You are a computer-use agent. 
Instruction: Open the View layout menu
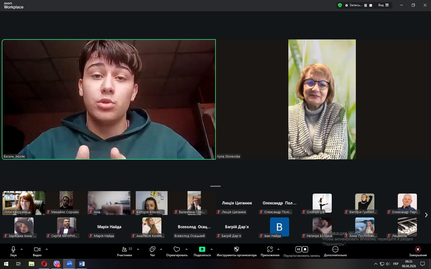[384, 5]
